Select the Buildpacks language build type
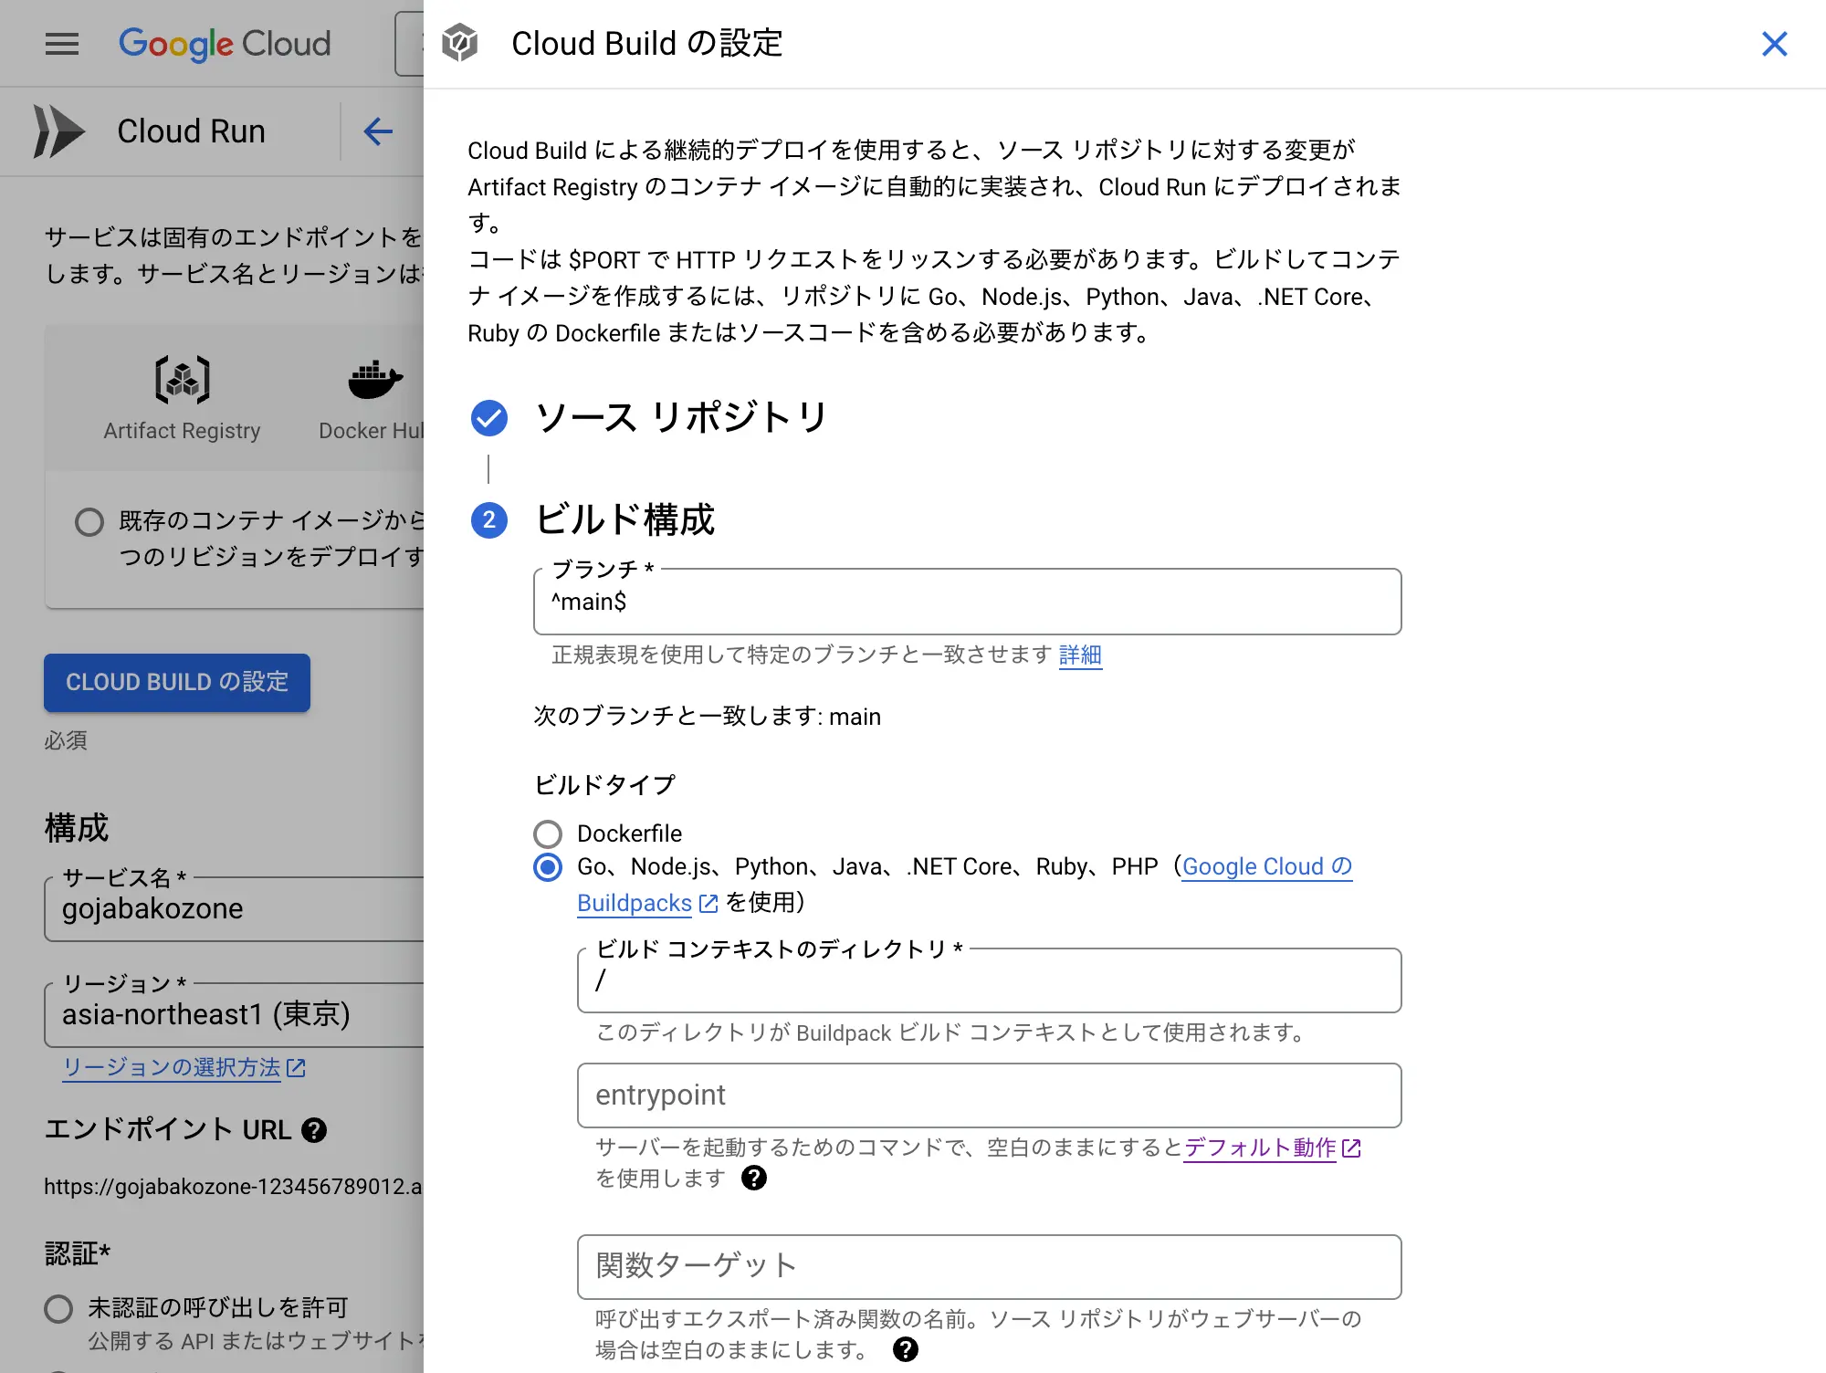1826x1373 pixels. tap(548, 867)
